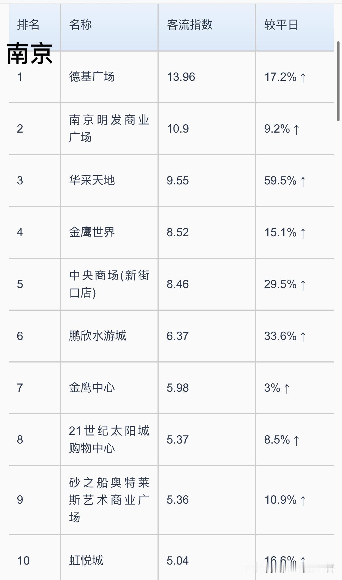Choose 砂之船奥特莱斯艺术商业广场 entry
The height and width of the screenshot is (580, 342).
(109, 500)
